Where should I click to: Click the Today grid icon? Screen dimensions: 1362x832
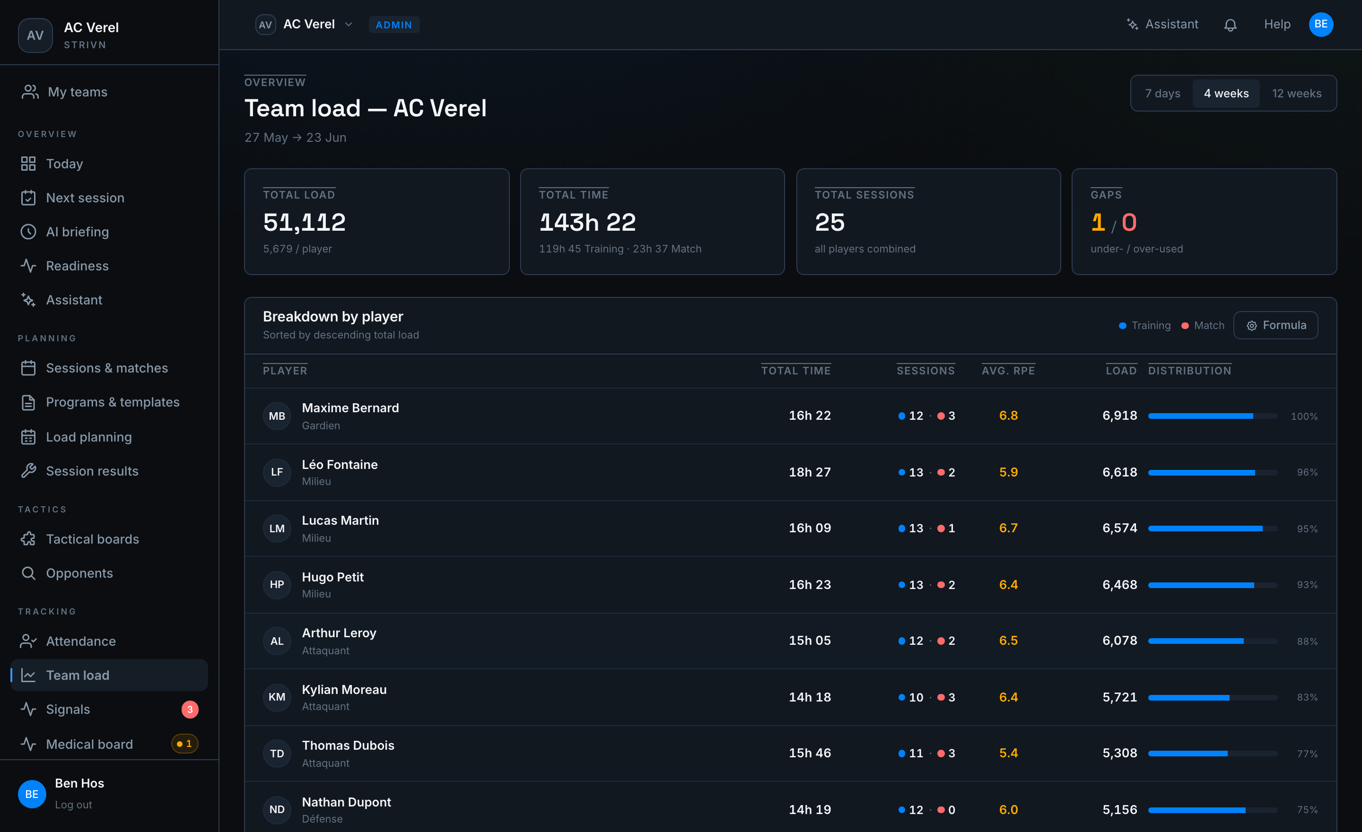point(28,164)
